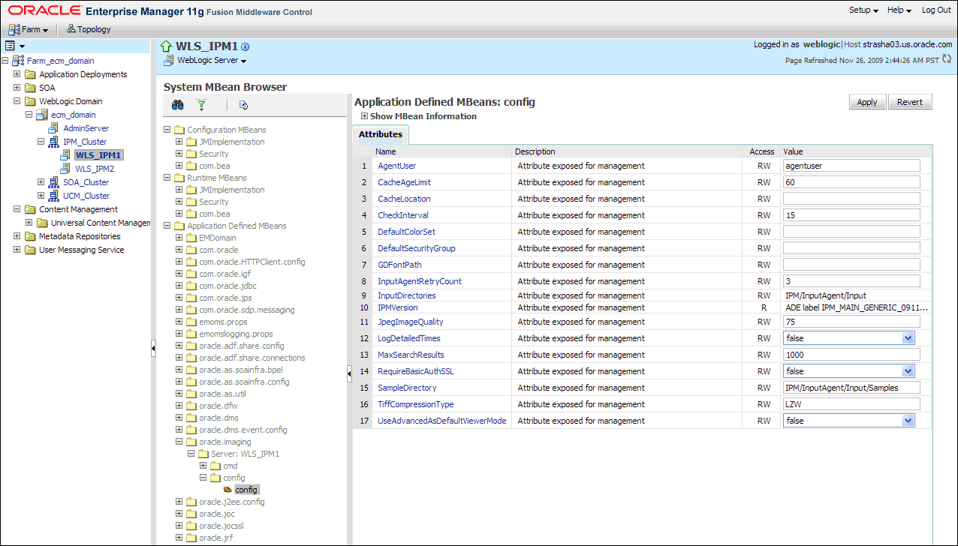Image resolution: width=958 pixels, height=546 pixels.
Task: Click the SOA_Cluster cluster icon
Action: [x=55, y=182]
